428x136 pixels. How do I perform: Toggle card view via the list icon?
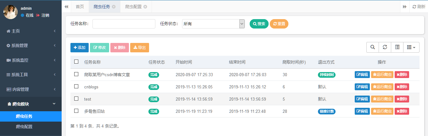tap(397, 47)
